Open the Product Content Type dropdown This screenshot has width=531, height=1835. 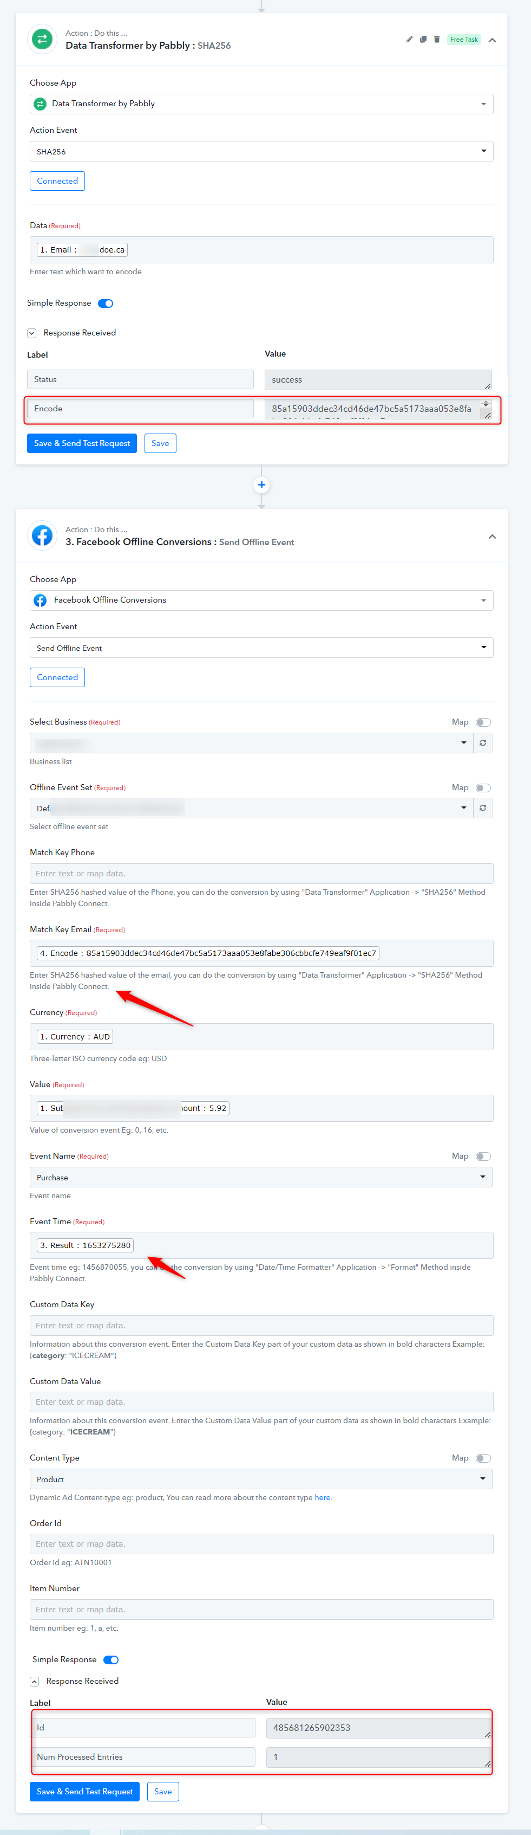pos(261,1479)
